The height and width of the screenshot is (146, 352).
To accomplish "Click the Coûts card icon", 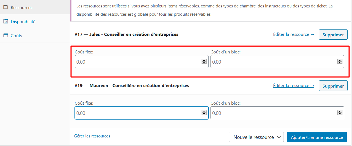I will click(x=6, y=36).
